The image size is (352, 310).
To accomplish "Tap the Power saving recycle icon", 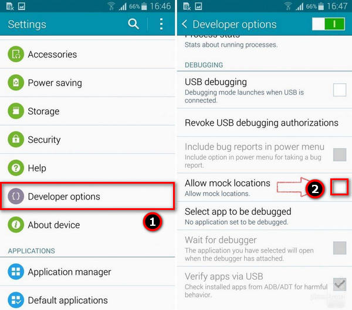I will [16, 82].
